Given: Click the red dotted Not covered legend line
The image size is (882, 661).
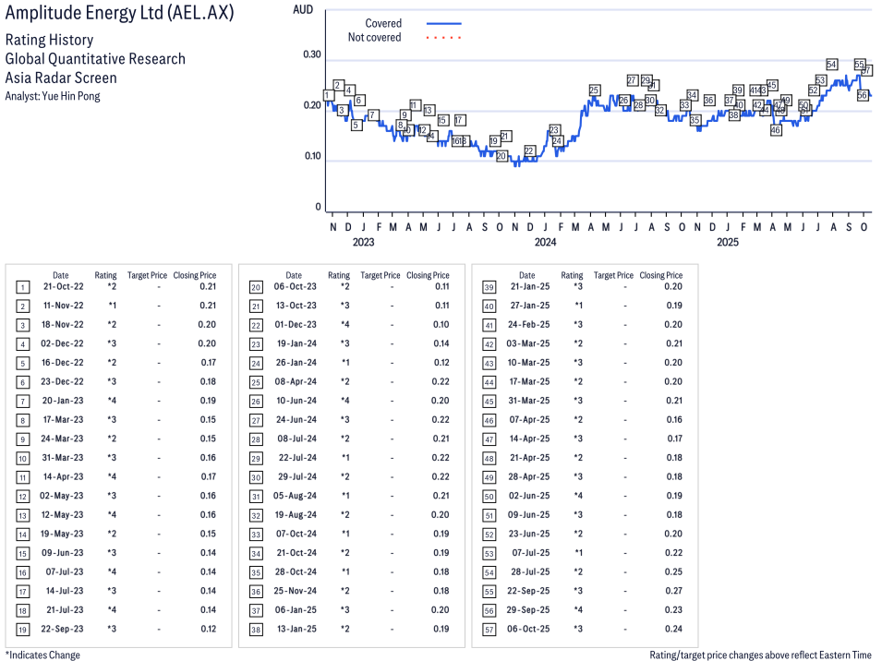Looking at the screenshot, I should click(x=443, y=38).
